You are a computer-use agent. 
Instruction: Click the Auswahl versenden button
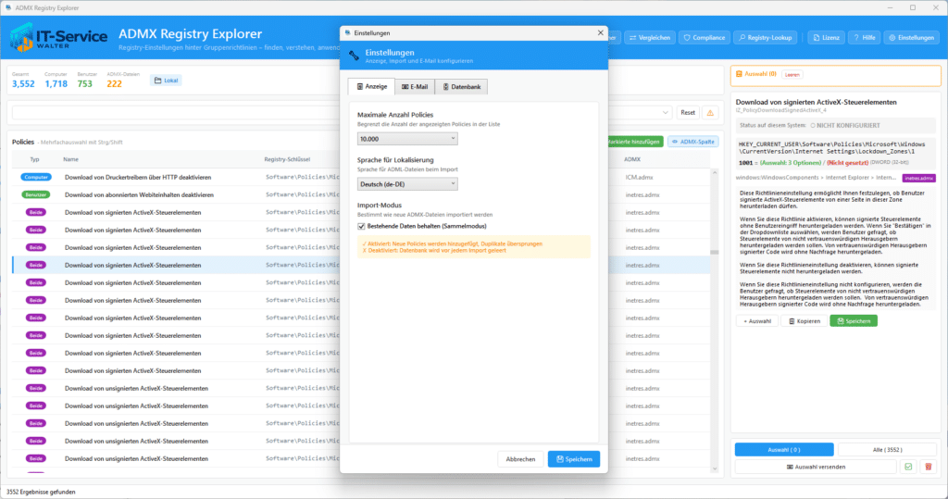816,467
